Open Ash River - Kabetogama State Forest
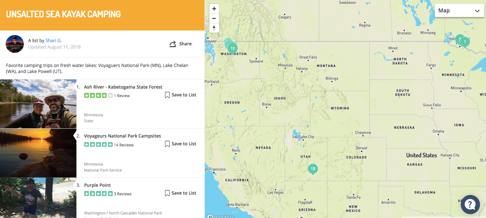486x218 pixels. coord(123,87)
